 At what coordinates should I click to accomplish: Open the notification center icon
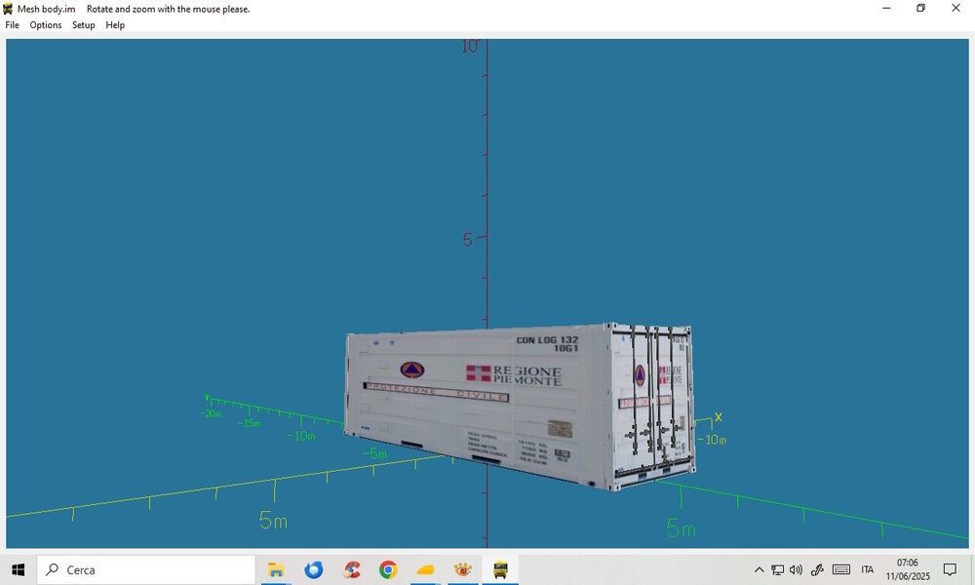click(x=950, y=569)
